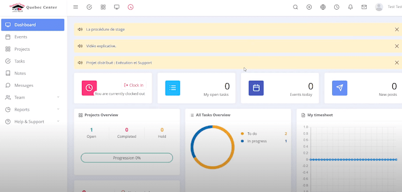Click the Test Test user name
Screen dimensions: 402x192
(x=395, y=7)
